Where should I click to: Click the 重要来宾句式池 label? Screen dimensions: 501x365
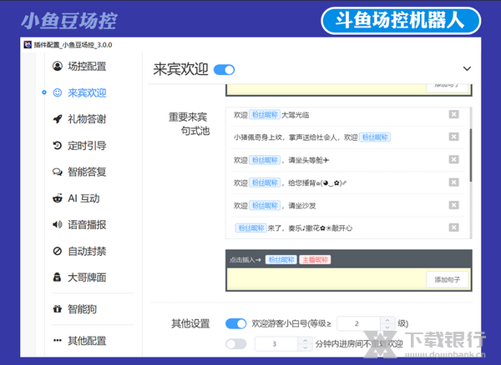tap(189, 123)
